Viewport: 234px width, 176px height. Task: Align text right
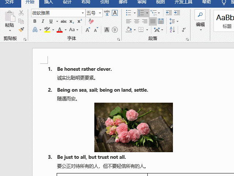(x=145, y=21)
